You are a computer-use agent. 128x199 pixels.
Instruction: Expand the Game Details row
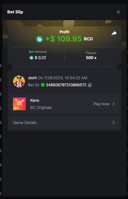click(x=64, y=122)
